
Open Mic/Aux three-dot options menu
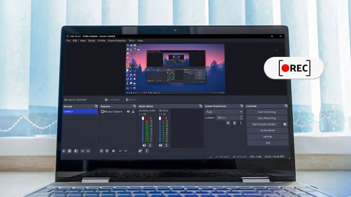(x=166, y=145)
